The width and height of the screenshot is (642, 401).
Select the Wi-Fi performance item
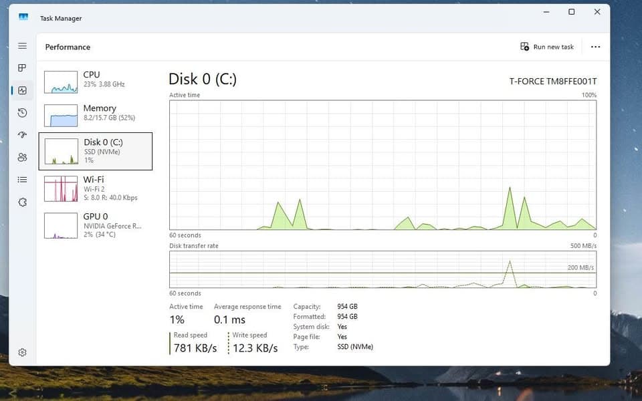coord(96,188)
